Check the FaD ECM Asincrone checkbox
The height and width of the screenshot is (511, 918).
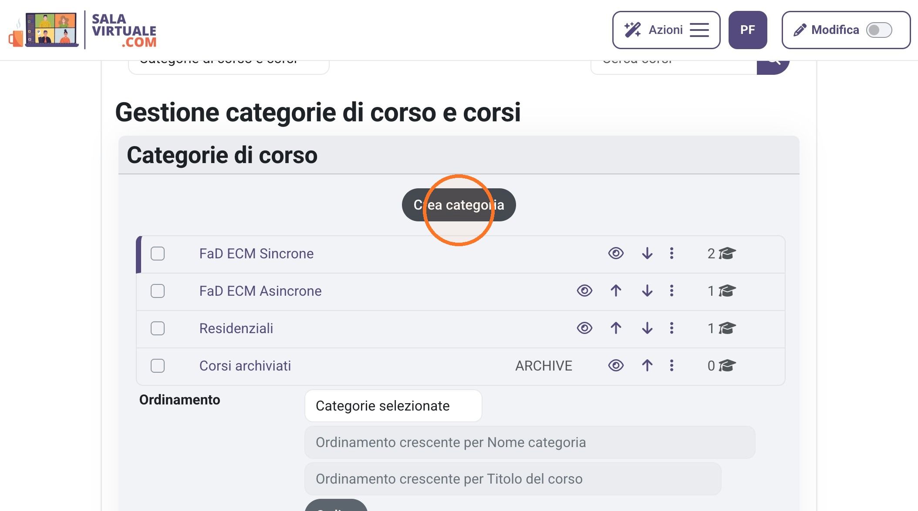click(x=158, y=291)
